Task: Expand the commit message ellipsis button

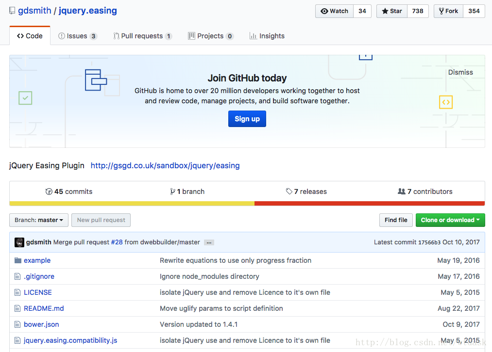Action: tap(209, 242)
